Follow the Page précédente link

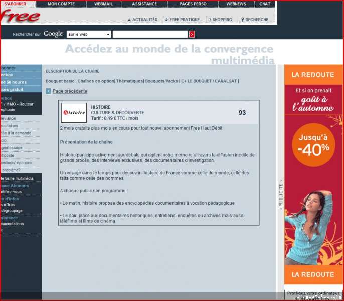coord(70,91)
